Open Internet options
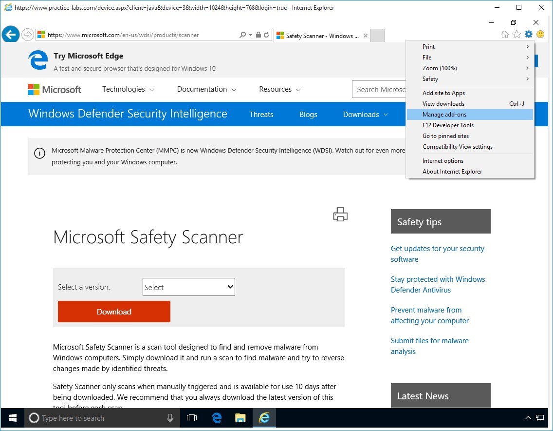The width and height of the screenshot is (553, 431). [x=470, y=161]
